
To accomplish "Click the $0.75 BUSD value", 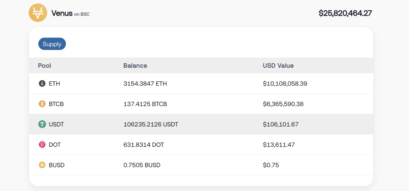I will pyautogui.click(x=271, y=165).
